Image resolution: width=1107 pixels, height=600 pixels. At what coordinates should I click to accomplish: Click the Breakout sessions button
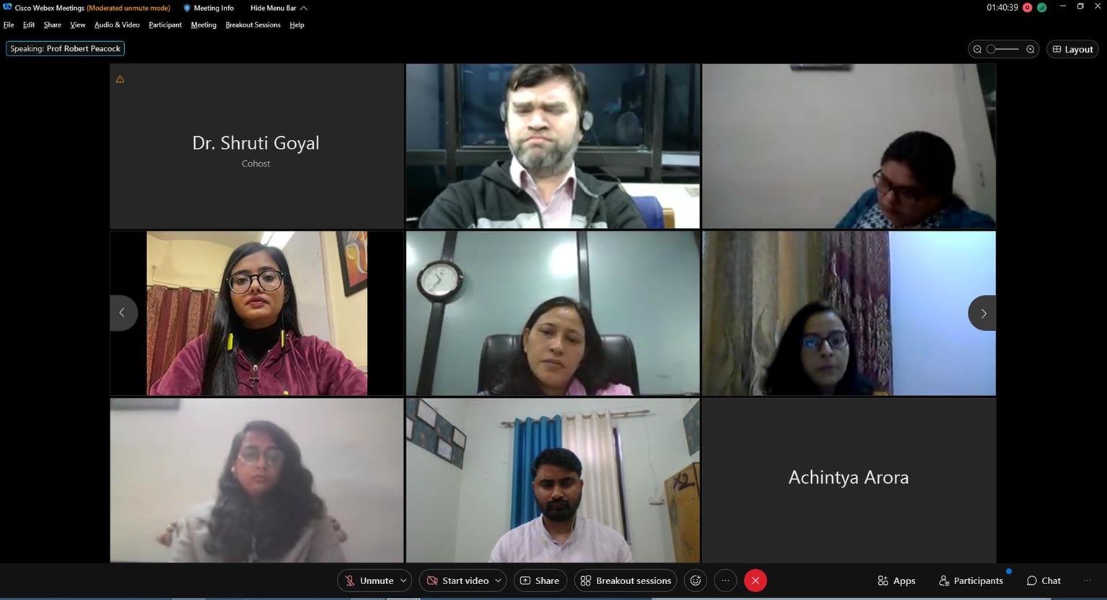(626, 581)
